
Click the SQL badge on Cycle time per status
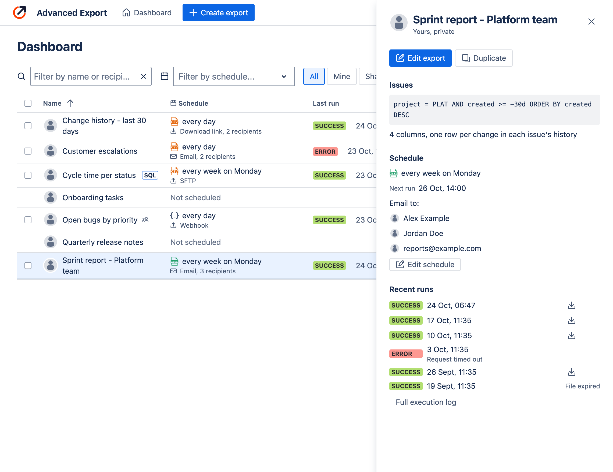pos(150,175)
